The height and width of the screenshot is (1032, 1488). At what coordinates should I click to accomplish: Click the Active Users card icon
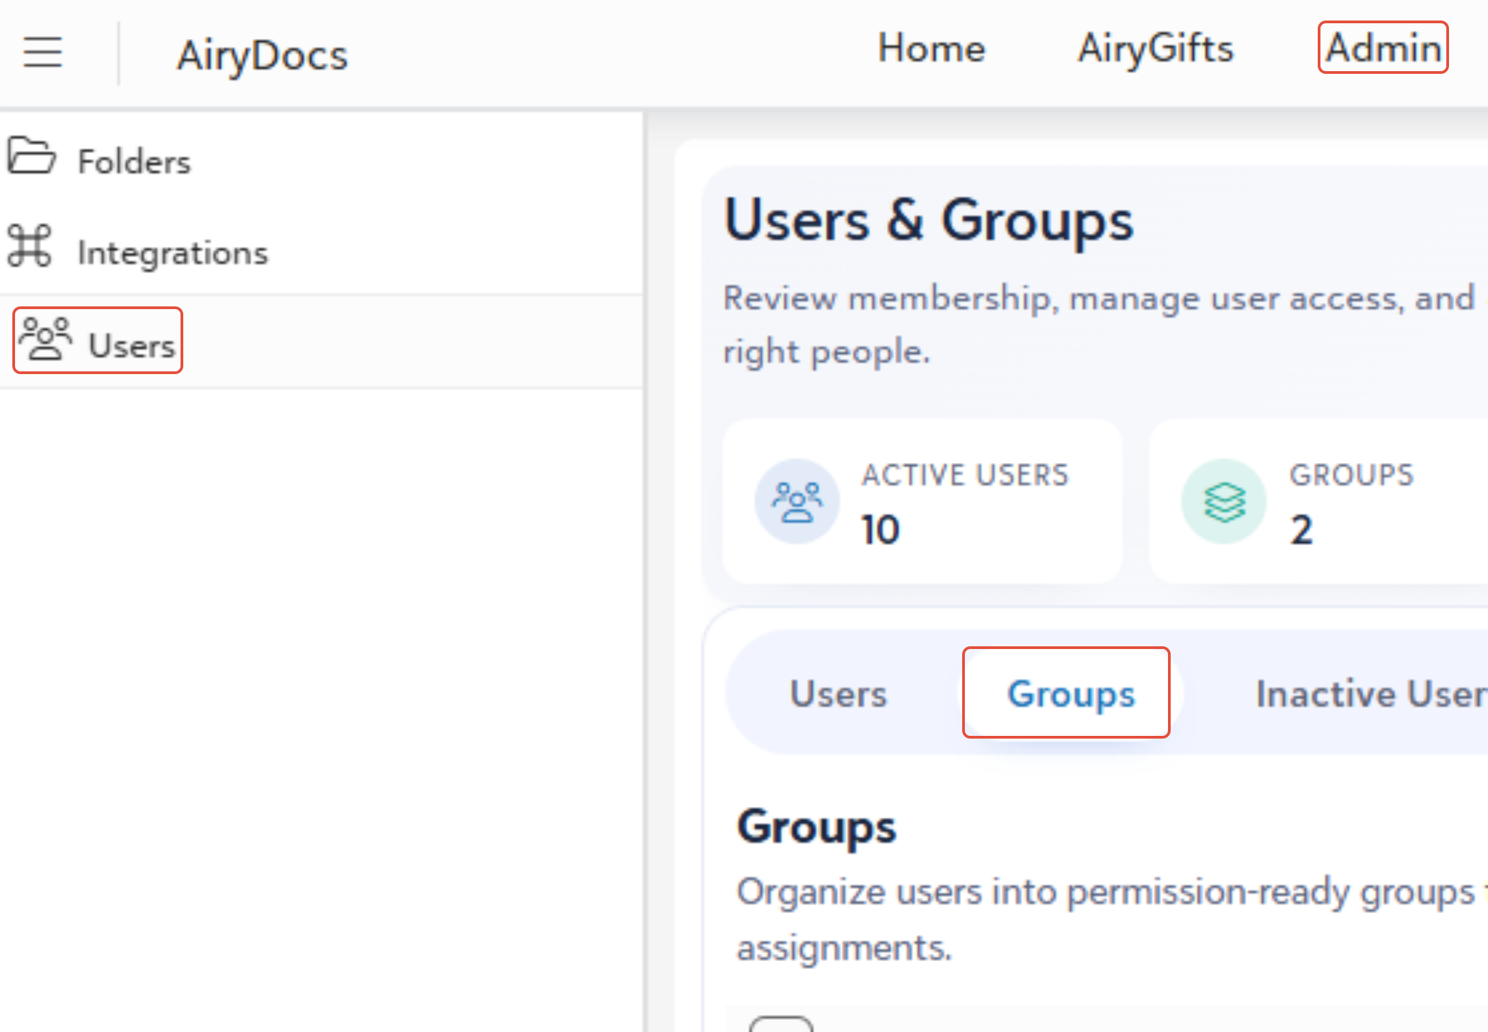[x=797, y=501]
